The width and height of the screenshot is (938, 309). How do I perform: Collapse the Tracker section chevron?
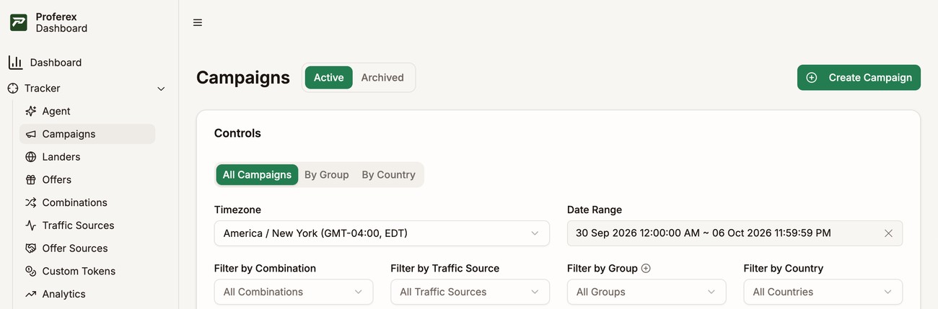pyautogui.click(x=161, y=89)
